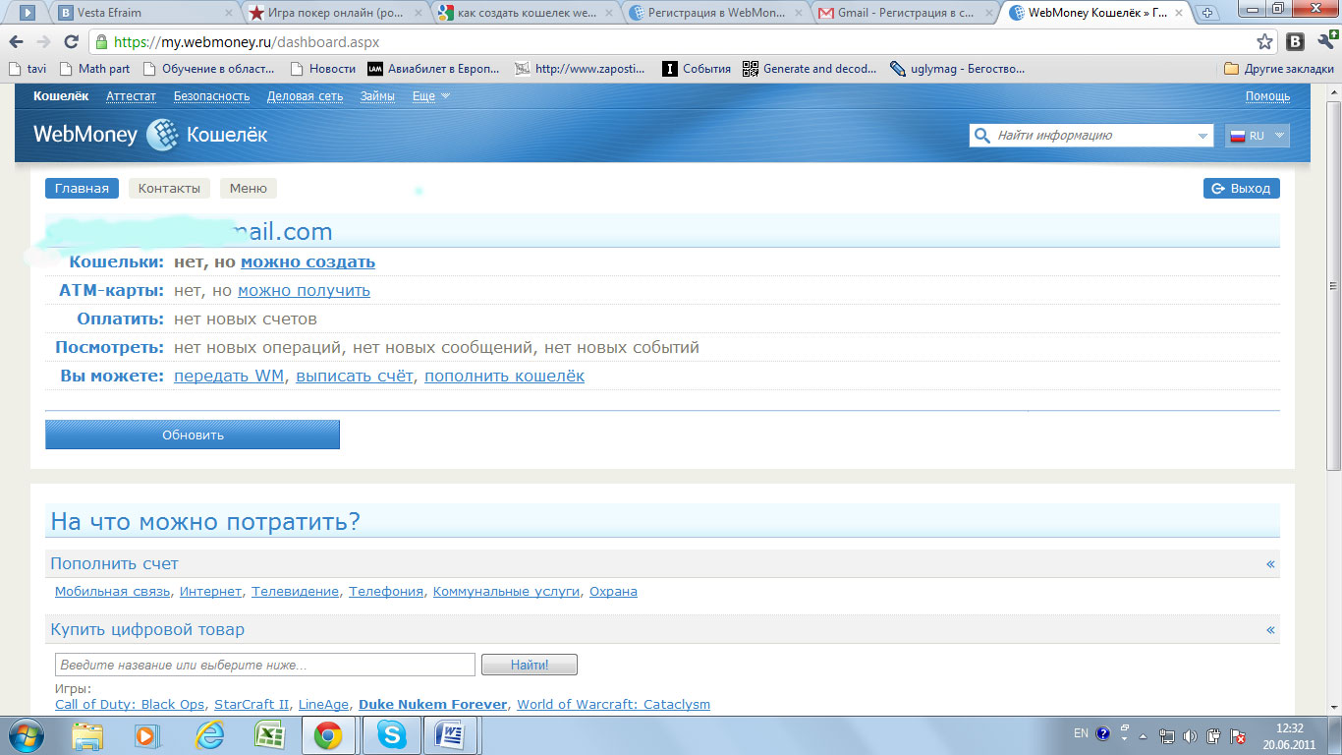Click the volume speaker tray icon
The height and width of the screenshot is (755, 1342).
1190,735
